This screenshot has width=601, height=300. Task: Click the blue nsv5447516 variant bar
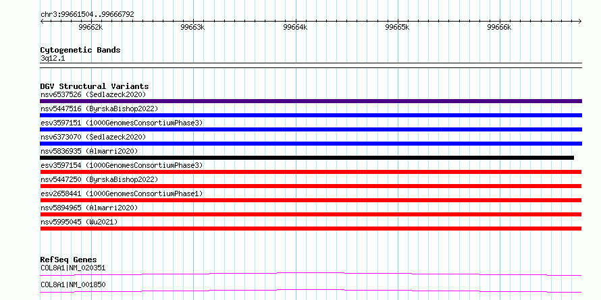[311, 115]
